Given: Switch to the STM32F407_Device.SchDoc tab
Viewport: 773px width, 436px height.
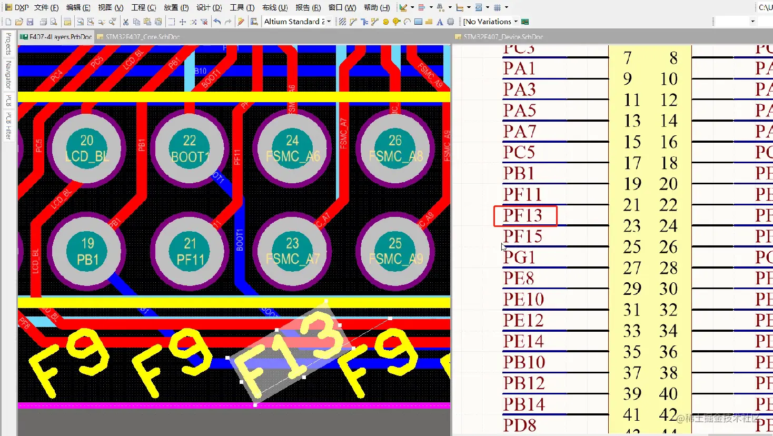Looking at the screenshot, I should pos(499,37).
